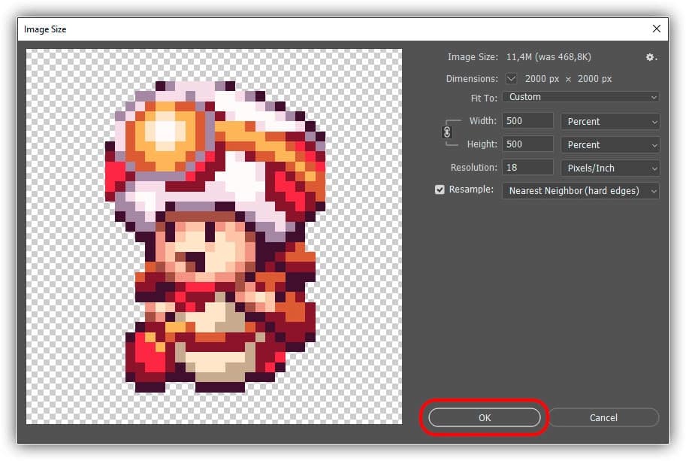The height and width of the screenshot is (461, 686).
Task: Close the Image Size dialog
Action: (656, 29)
